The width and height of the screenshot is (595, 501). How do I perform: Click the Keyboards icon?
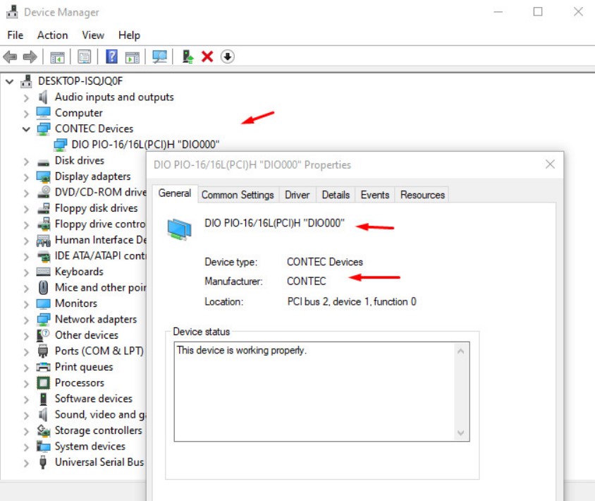click(x=43, y=272)
